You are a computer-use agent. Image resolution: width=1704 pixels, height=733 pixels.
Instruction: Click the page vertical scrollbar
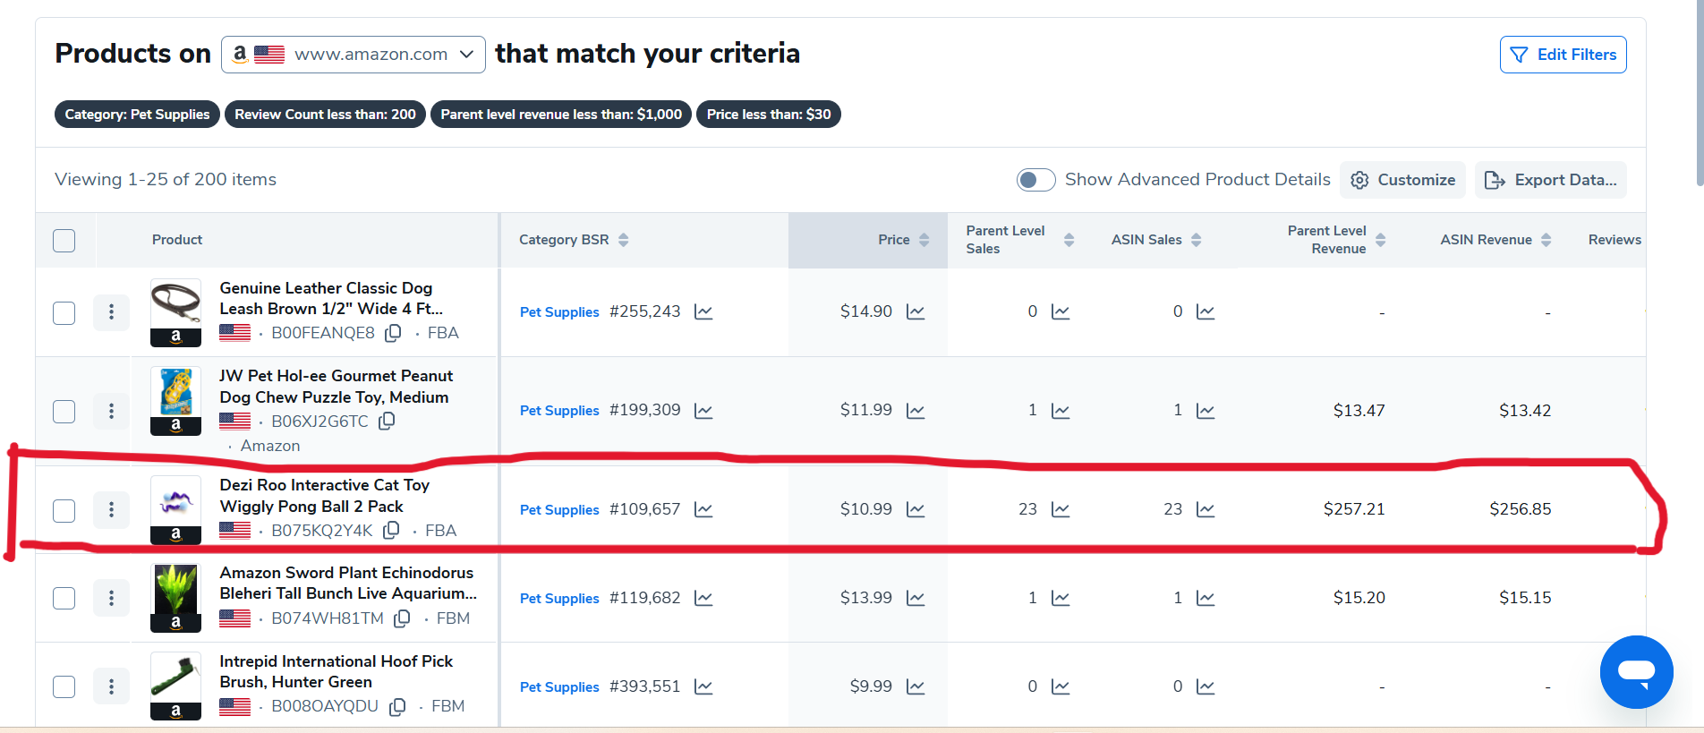[1700, 94]
